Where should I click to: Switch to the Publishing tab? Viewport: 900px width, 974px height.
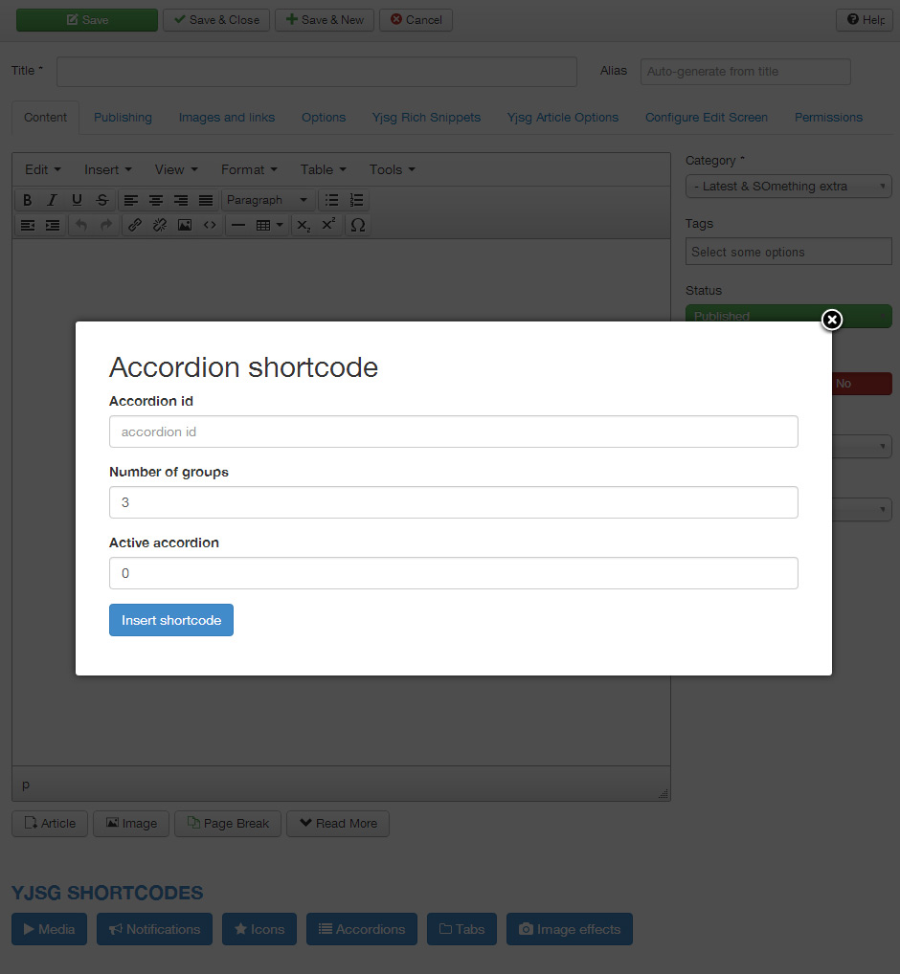pos(123,117)
